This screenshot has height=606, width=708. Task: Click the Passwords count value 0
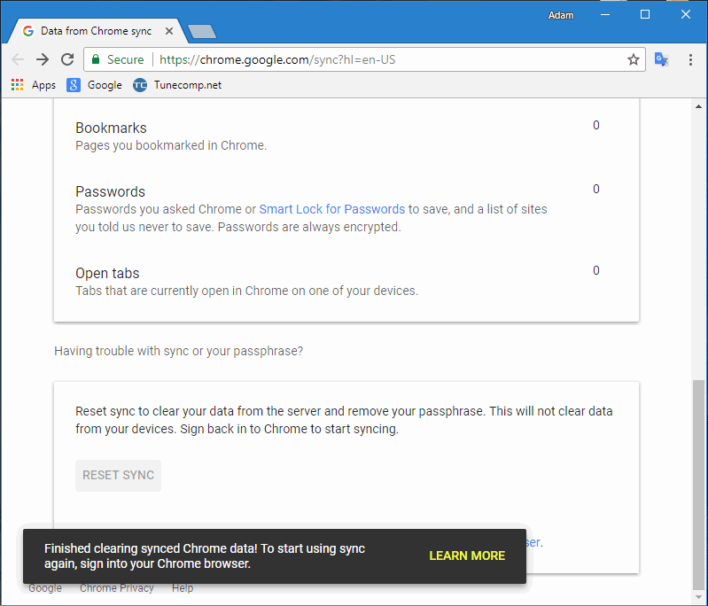point(596,189)
